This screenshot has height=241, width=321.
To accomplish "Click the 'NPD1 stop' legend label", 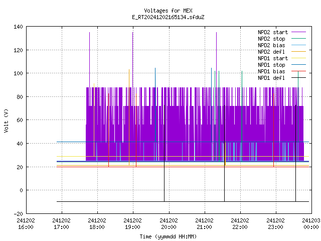I will point(271,65).
